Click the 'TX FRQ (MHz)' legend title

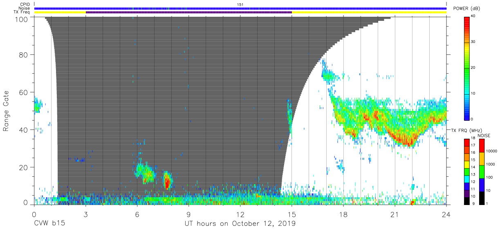point(466,130)
